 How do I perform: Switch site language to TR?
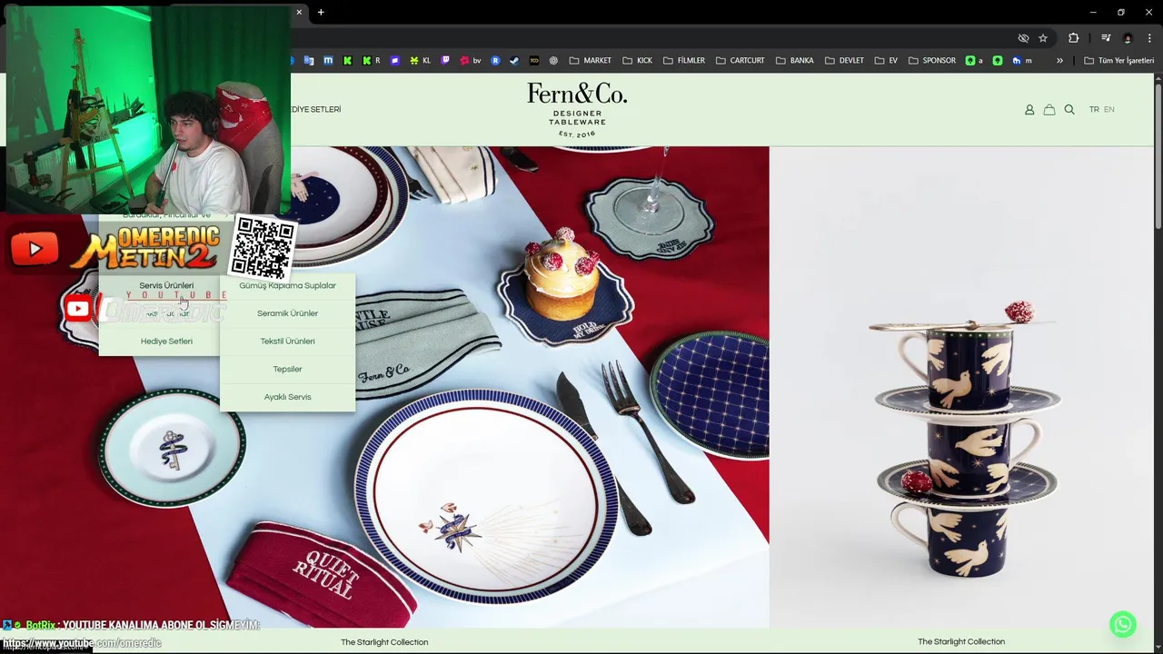click(x=1094, y=110)
